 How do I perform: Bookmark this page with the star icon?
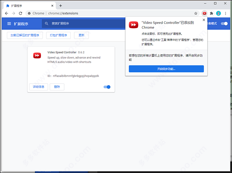[196, 13]
